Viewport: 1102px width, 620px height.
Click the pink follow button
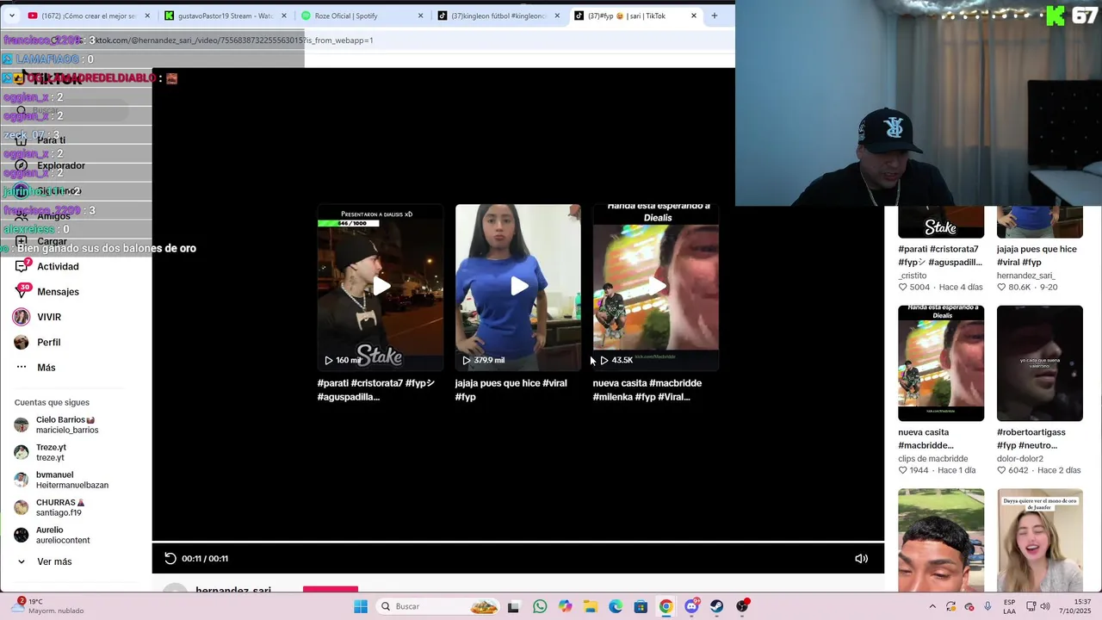coord(331,589)
